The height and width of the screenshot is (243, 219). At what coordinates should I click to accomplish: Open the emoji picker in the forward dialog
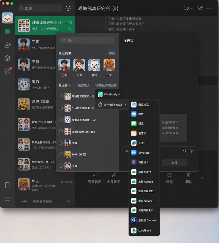click(192, 150)
